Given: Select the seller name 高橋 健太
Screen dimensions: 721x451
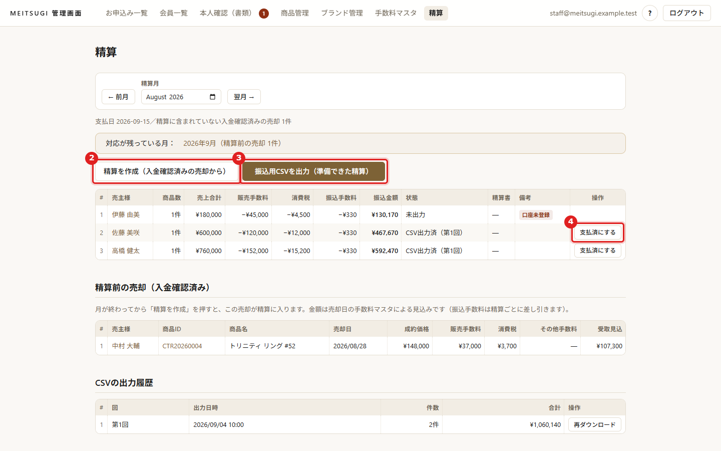Looking at the screenshot, I should pos(126,251).
